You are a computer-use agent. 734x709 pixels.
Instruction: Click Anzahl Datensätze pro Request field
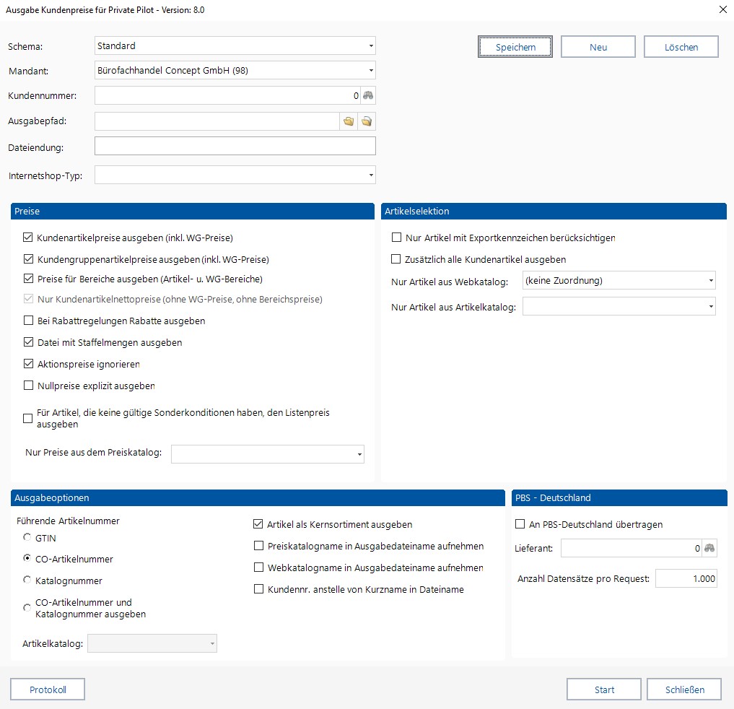(686, 578)
